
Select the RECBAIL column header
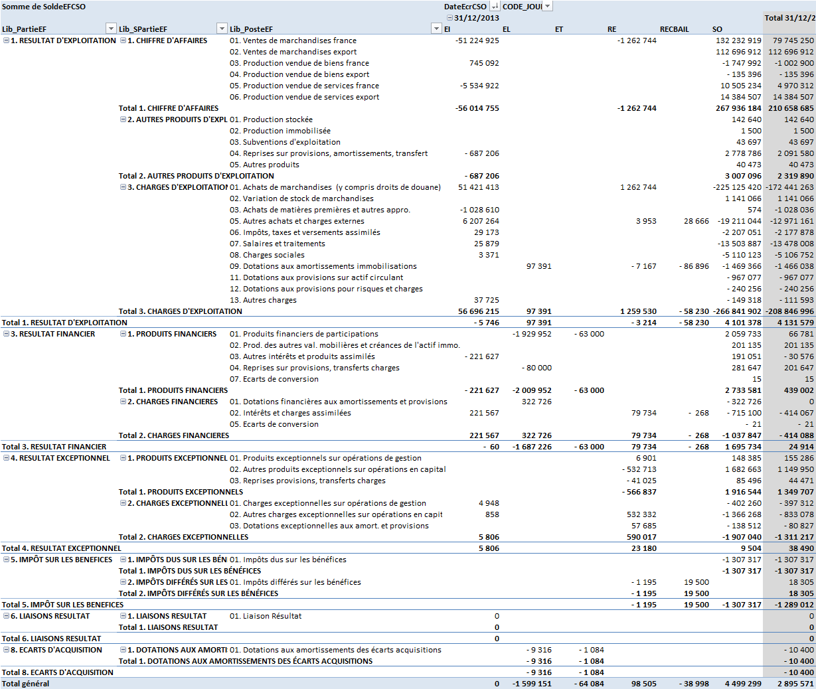pyautogui.click(x=675, y=29)
